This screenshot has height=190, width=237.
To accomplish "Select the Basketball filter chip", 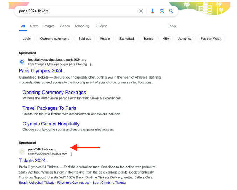I will (x=127, y=39).
